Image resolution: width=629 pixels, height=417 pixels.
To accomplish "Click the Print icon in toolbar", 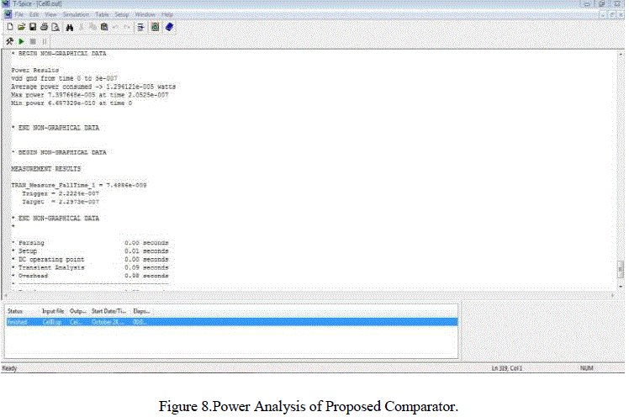I will (42, 27).
